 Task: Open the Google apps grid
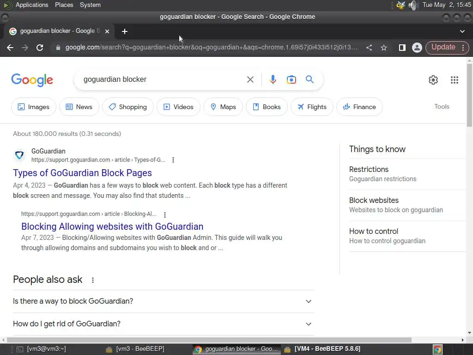tap(455, 80)
